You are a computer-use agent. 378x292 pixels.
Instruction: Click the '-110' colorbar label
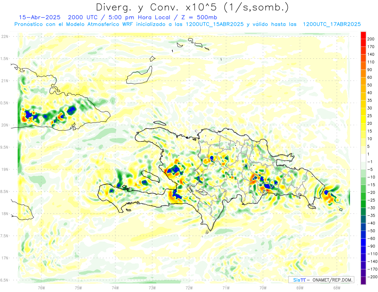pos(372,254)
